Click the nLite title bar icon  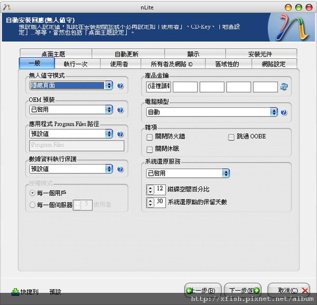(7, 7)
